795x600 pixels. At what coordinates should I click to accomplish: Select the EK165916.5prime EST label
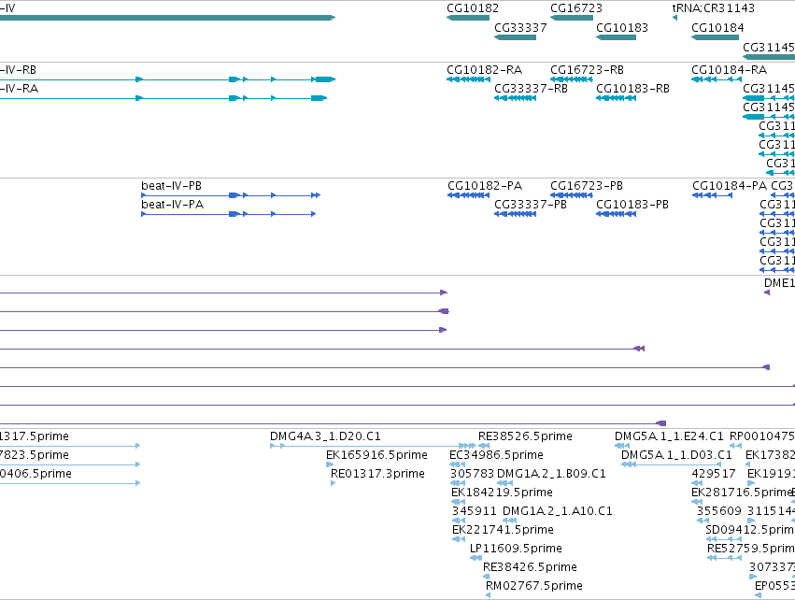(x=376, y=455)
